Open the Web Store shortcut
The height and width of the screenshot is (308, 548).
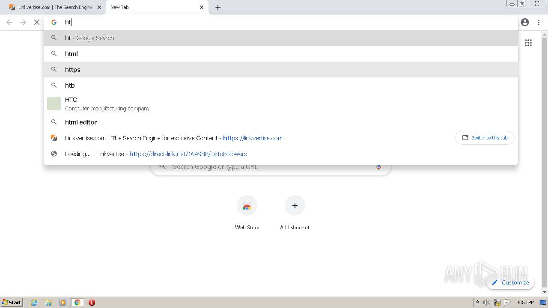pos(247,213)
